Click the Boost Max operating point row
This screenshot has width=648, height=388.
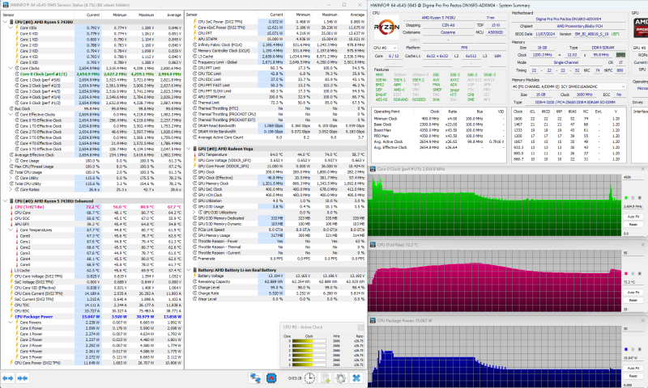[x=439, y=130]
